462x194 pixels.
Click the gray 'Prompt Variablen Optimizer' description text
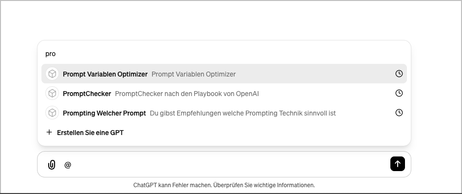193,74
